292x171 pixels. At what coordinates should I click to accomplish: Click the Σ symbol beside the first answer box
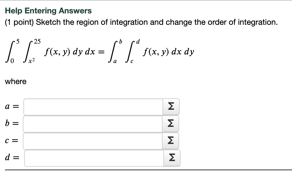point(171,107)
